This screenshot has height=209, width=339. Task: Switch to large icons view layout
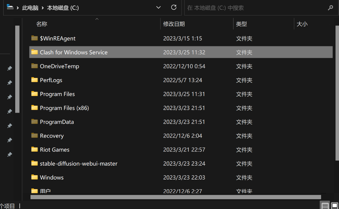coord(335,206)
